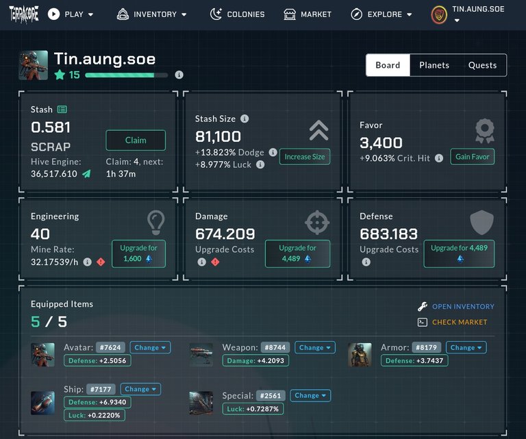
Task: Click the Special item thumbnail
Action: point(201,403)
